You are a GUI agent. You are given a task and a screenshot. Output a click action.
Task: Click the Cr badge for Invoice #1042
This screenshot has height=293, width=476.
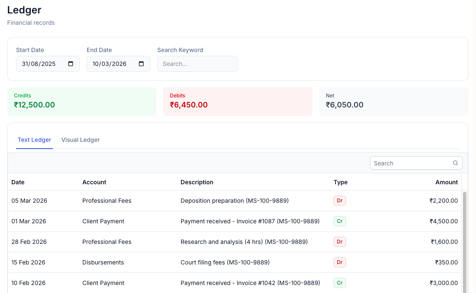coord(339,283)
